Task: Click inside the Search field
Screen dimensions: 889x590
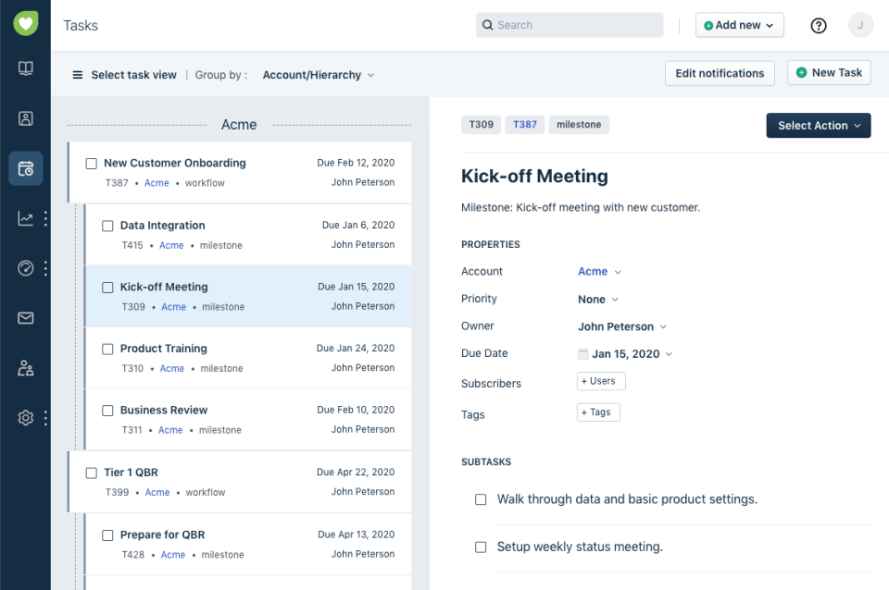Action: click(x=569, y=25)
